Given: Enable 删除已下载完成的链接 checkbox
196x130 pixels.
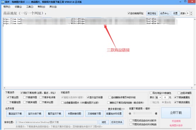Looking at the screenshot, I should coord(108,103).
